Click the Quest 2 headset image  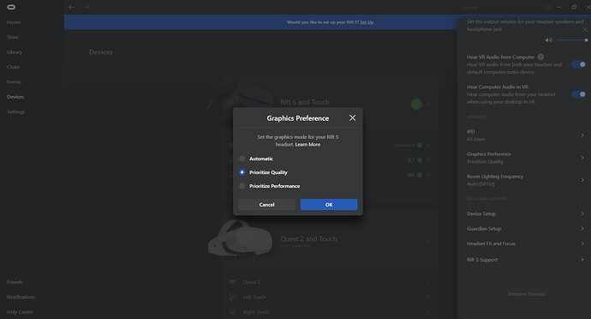click(x=241, y=238)
